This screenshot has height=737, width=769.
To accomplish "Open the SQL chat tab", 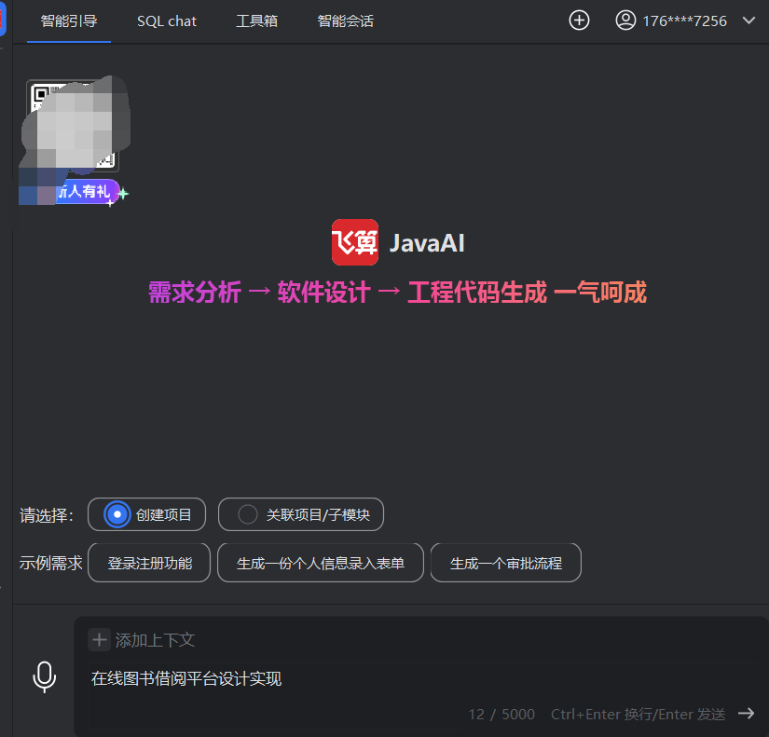I will point(167,21).
